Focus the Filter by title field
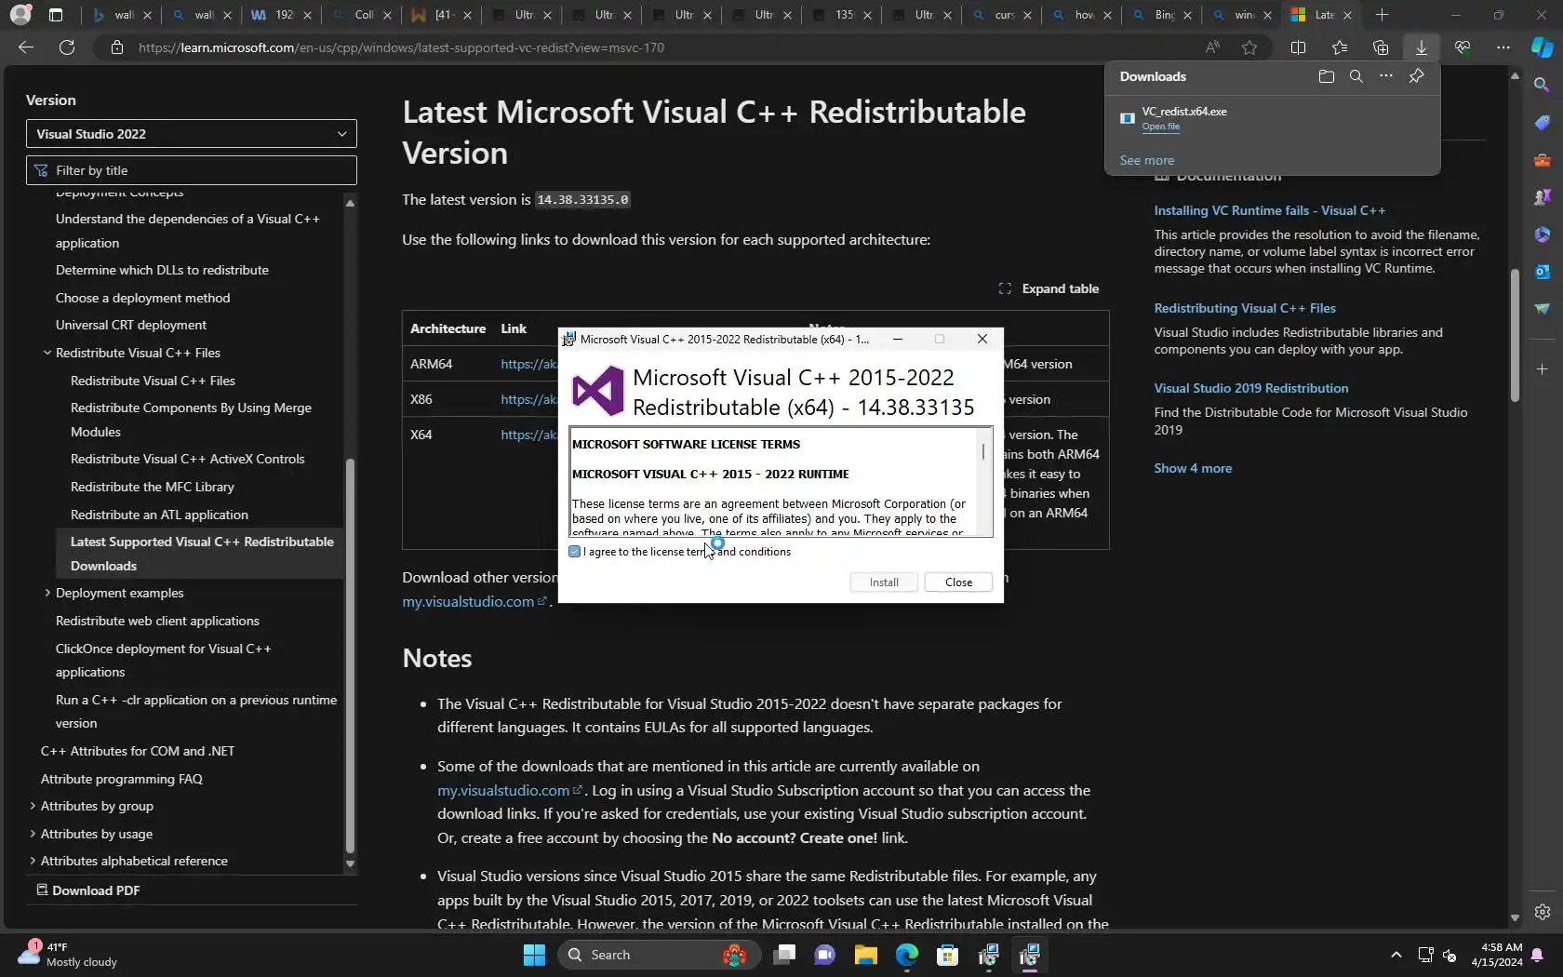Viewport: 1563px width, 977px height. point(192,170)
